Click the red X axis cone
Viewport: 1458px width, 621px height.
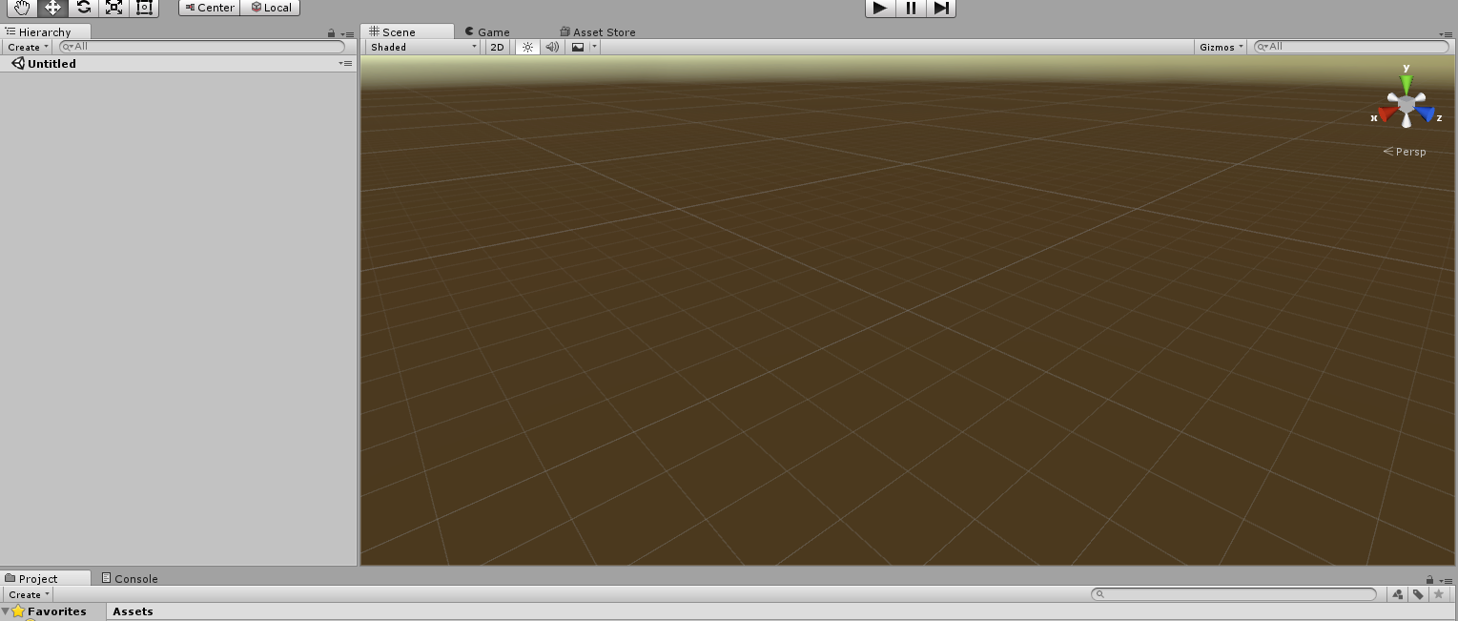click(1387, 114)
